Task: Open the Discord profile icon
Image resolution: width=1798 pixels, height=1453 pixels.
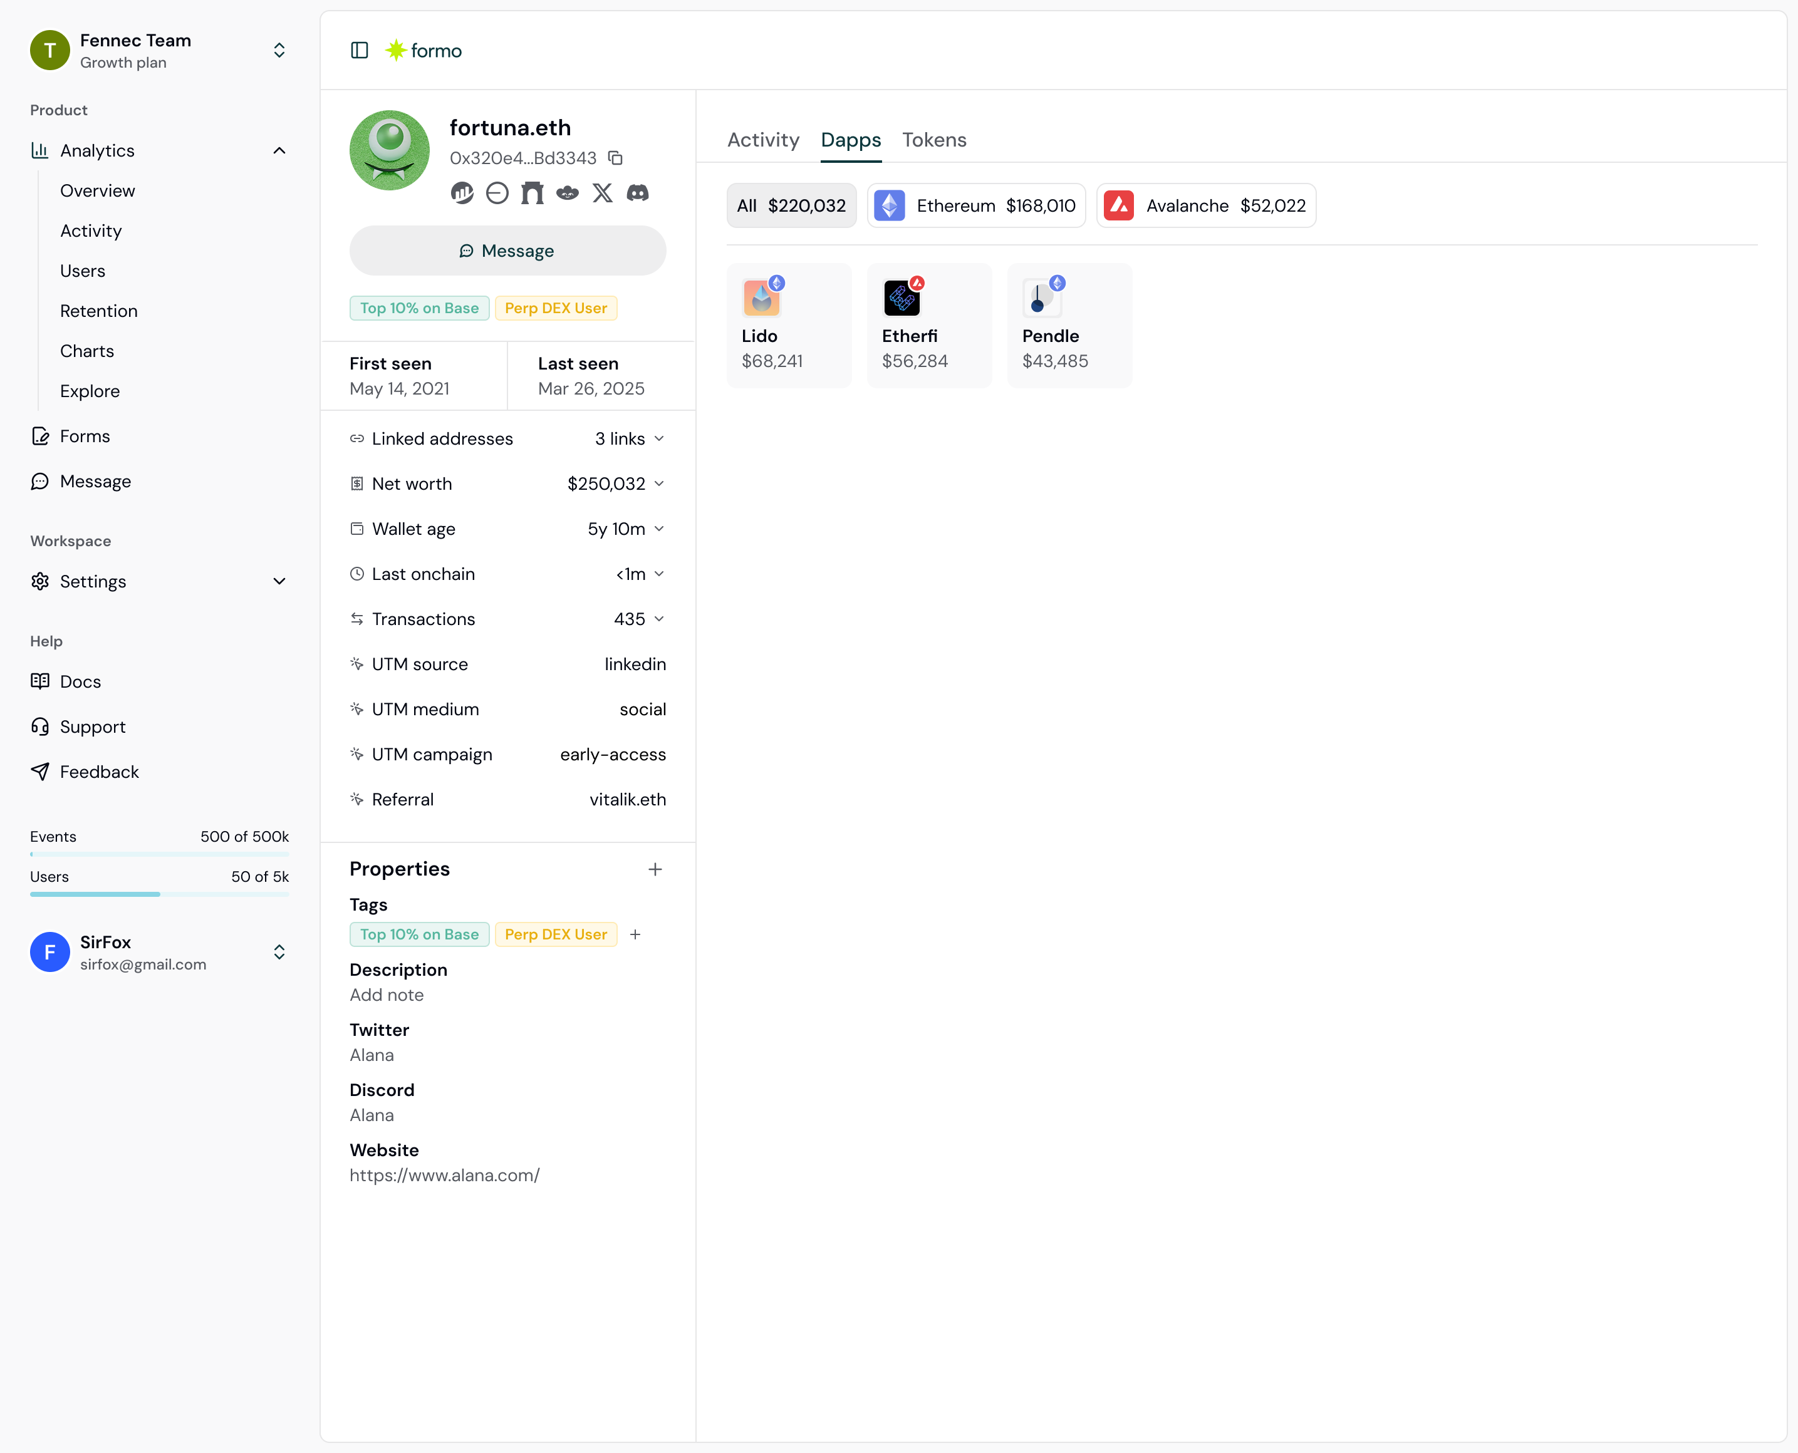Action: [x=638, y=194]
